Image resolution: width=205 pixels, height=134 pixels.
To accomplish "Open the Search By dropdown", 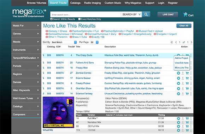I will (131, 14).
